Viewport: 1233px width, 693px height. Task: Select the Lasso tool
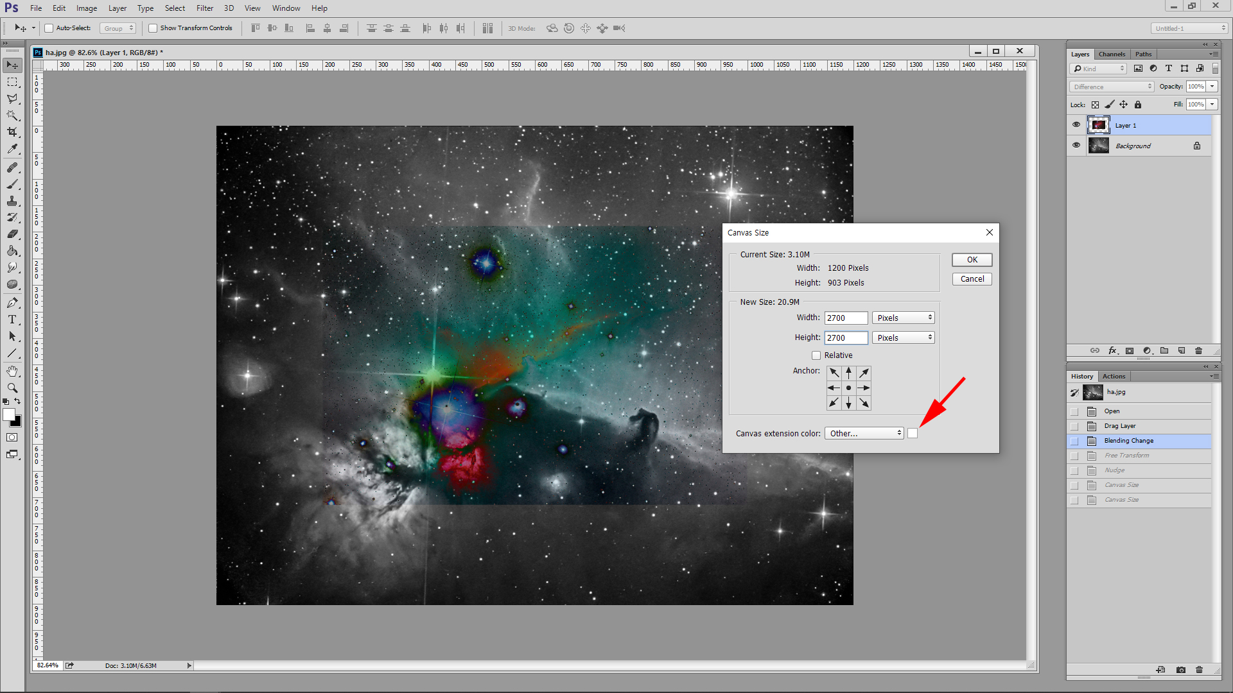(12, 99)
